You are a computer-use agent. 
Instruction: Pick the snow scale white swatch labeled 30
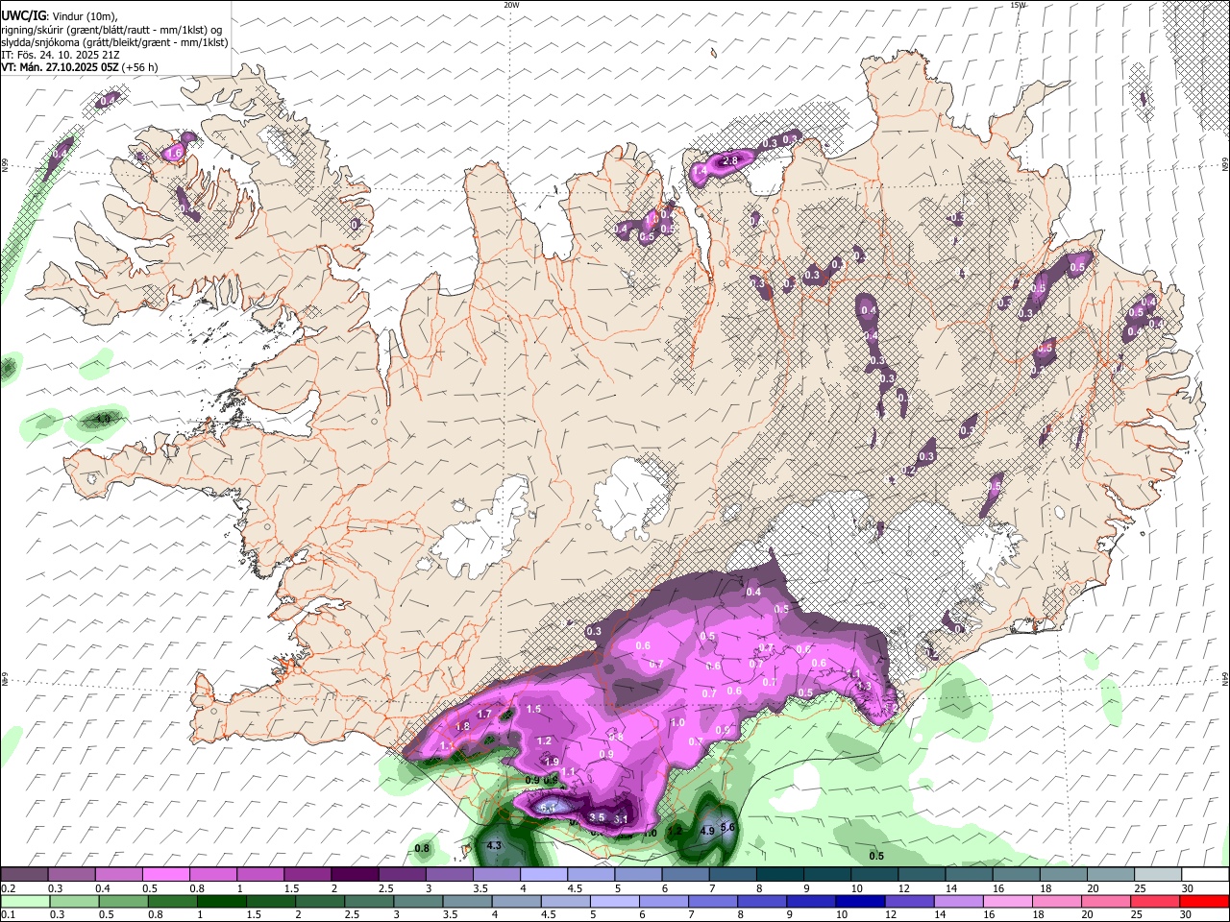click(x=1205, y=875)
